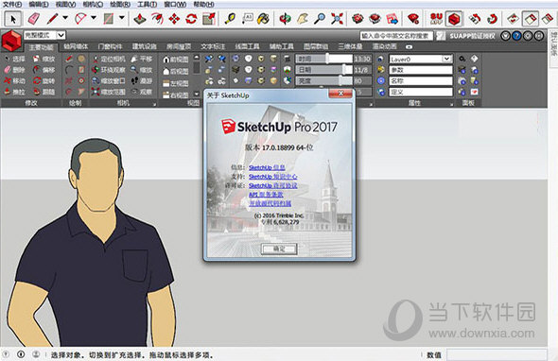Click 环绕观察 in the ribbon
Screen dimensions: 558x361
pos(109,70)
